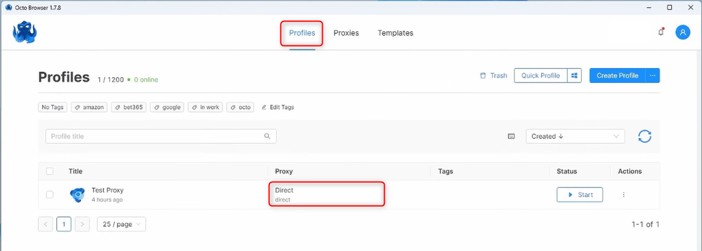This screenshot has height=251, width=702.
Task: Switch to the Templates tab
Action: [395, 33]
